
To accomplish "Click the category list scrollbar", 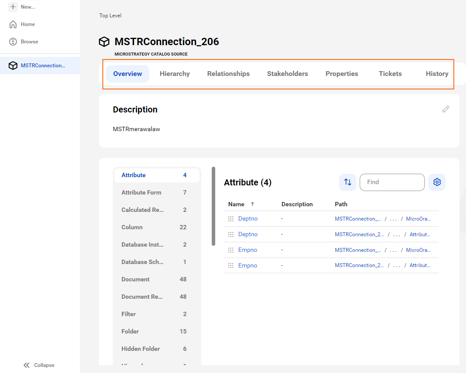I will (x=213, y=206).
